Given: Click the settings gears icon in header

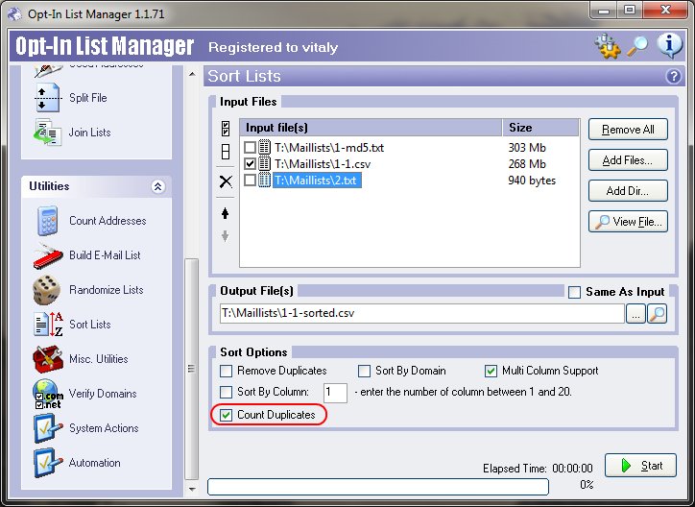Looking at the screenshot, I should tap(608, 46).
